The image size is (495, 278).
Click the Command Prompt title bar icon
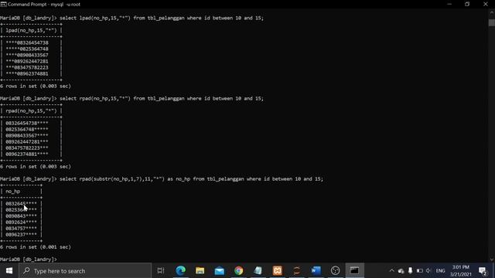point(3,4)
